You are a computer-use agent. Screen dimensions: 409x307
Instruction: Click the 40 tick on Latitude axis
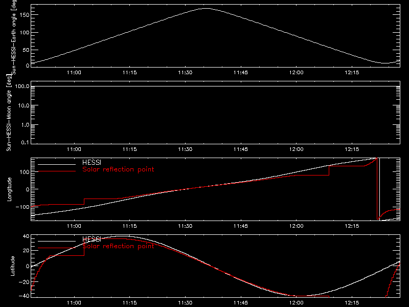coord(26,236)
